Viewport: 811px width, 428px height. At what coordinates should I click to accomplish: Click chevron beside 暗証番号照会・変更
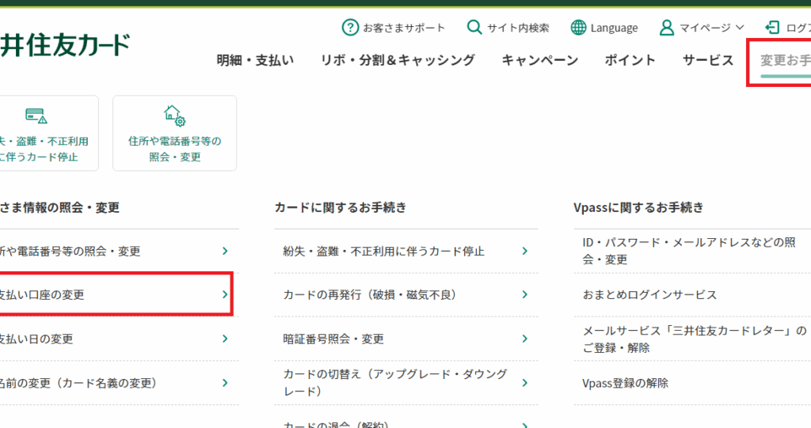pyautogui.click(x=524, y=339)
